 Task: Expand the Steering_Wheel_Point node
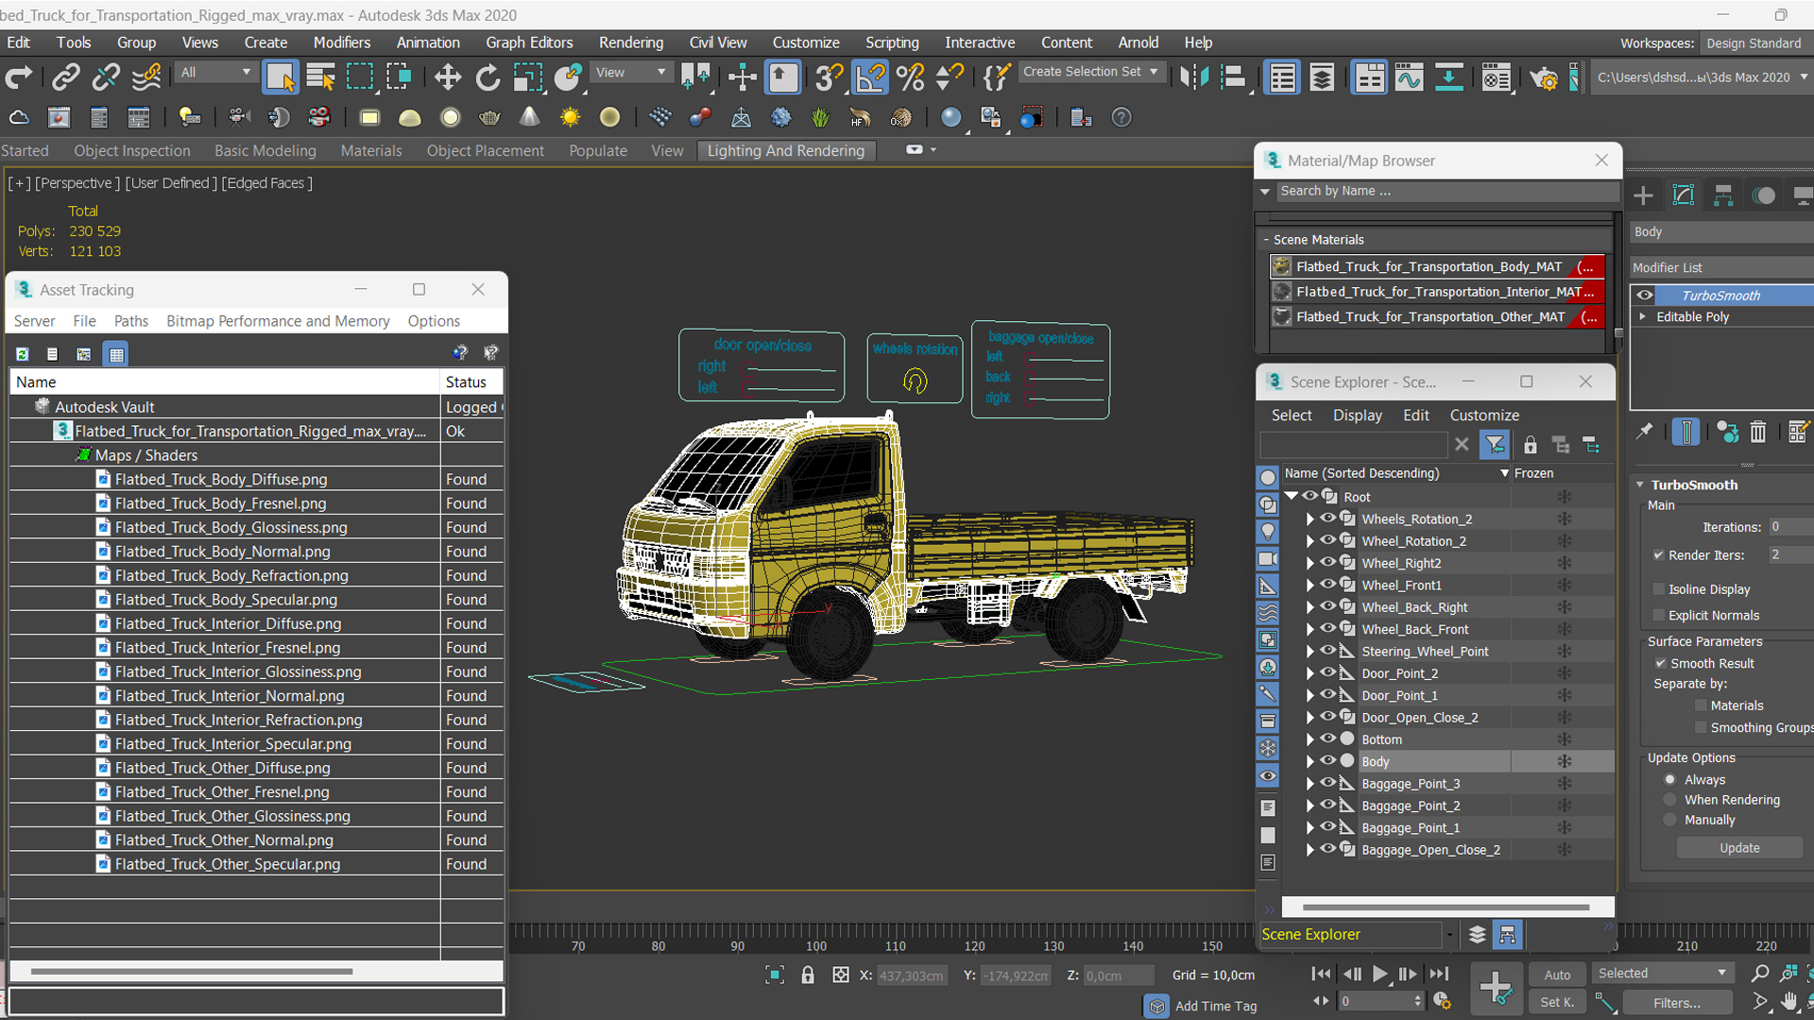(1309, 652)
